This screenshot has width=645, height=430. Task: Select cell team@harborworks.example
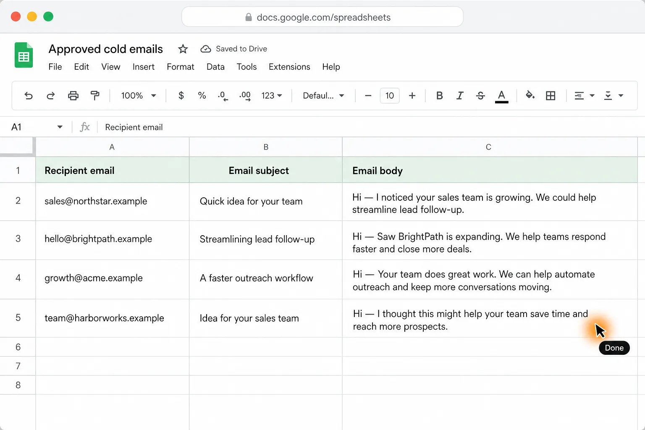tap(112, 318)
